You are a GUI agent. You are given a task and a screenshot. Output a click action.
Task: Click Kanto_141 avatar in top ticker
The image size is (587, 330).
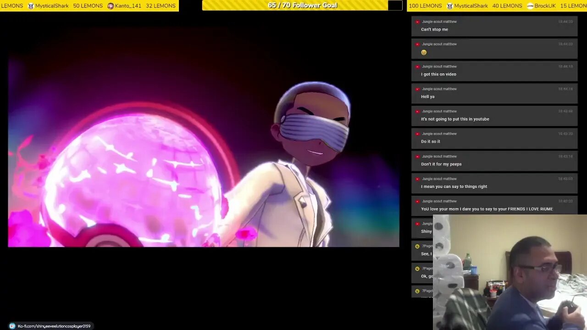111,6
